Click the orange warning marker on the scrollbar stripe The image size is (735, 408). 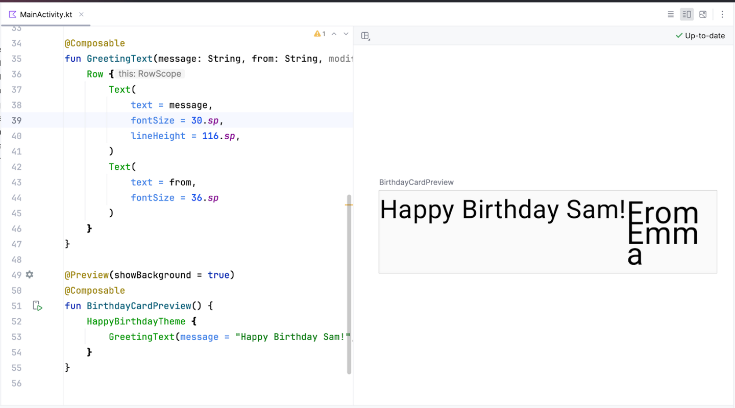point(349,205)
